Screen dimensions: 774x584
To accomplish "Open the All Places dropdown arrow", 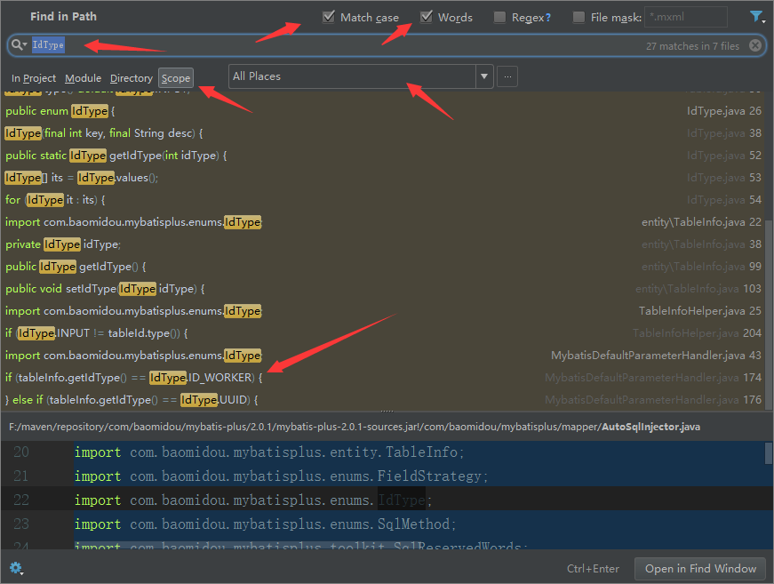I will coord(483,76).
